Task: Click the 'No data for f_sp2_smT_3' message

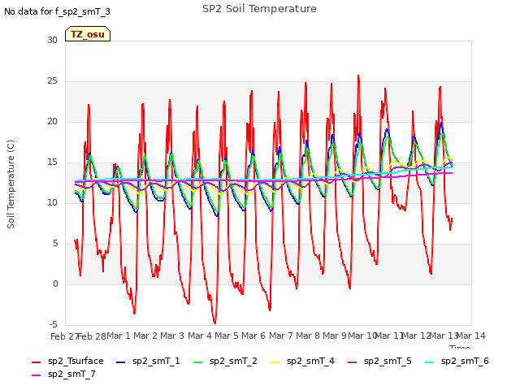Action: click(57, 11)
